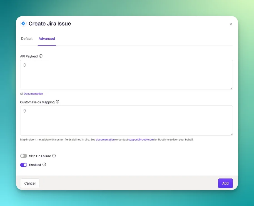Turn on the Skip On Failure toggle
The width and height of the screenshot is (254, 206).
(x=24, y=156)
